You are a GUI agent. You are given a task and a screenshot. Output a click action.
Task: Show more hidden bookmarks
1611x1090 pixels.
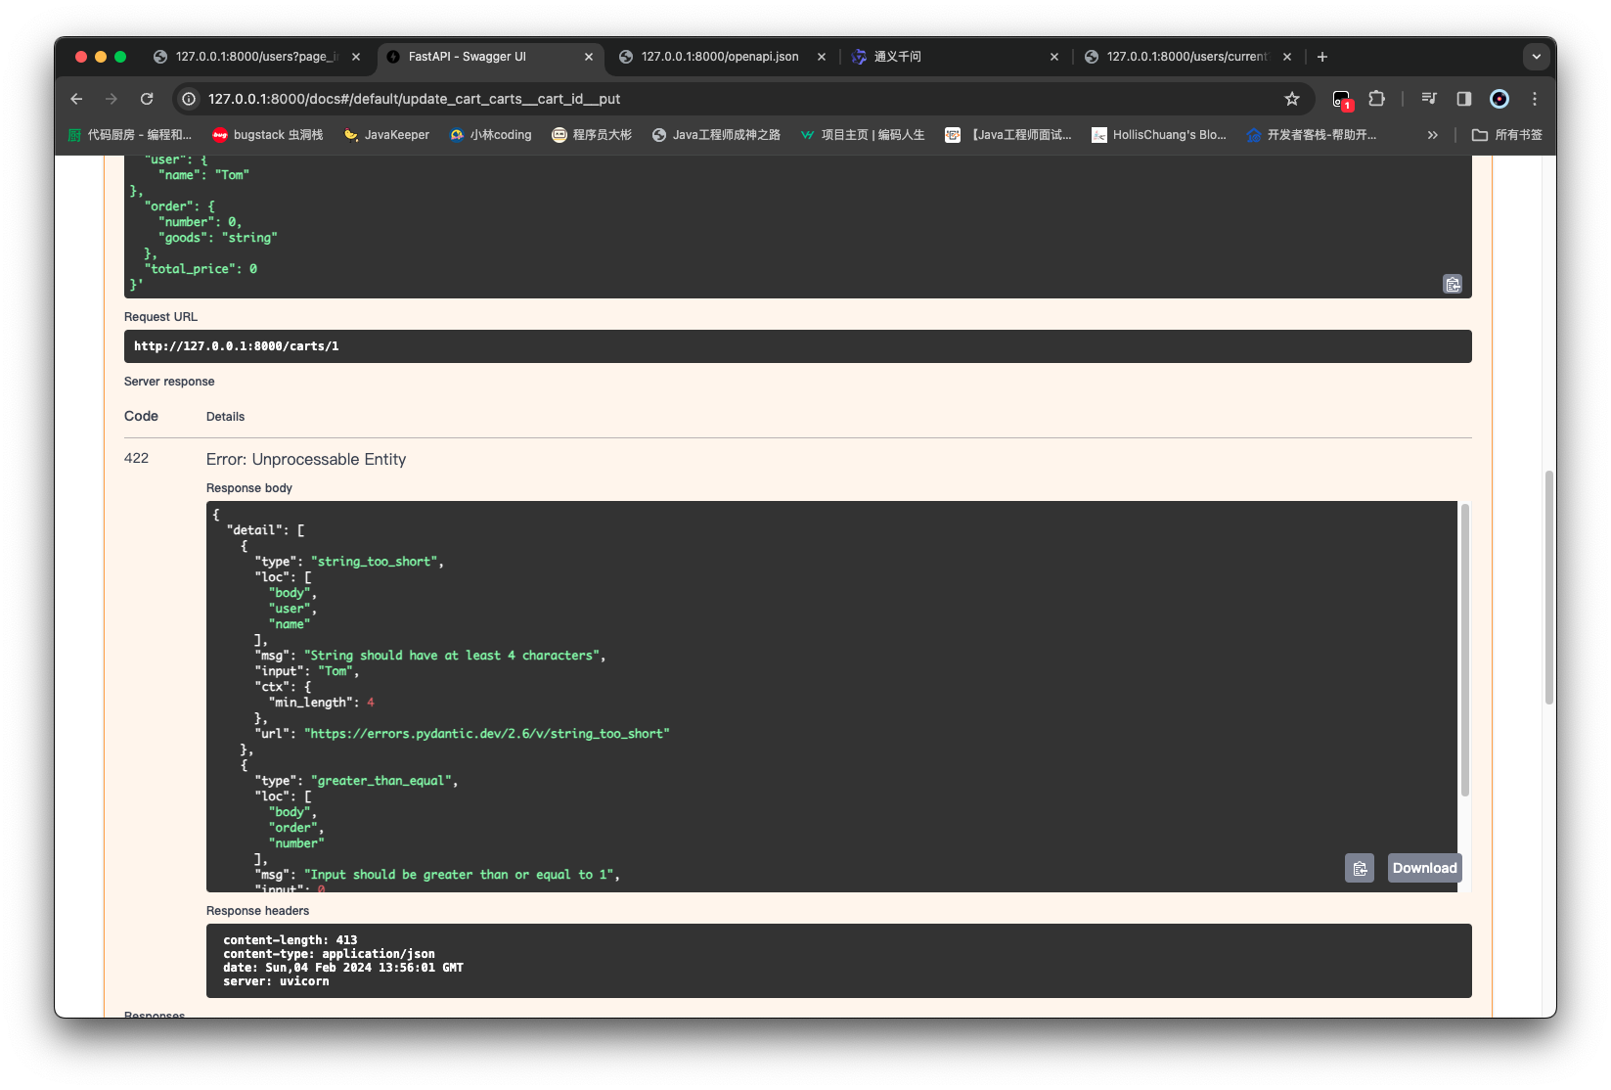click(x=1433, y=135)
